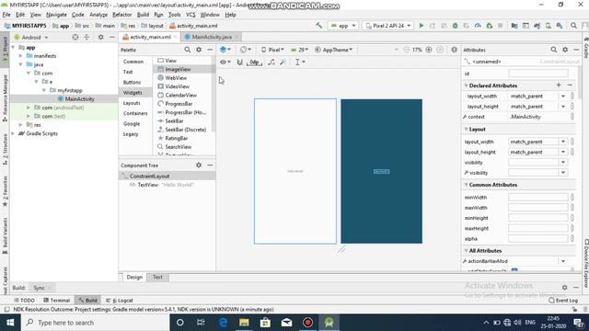Open the Build menu
The height and width of the screenshot is (331, 589).
point(143,15)
